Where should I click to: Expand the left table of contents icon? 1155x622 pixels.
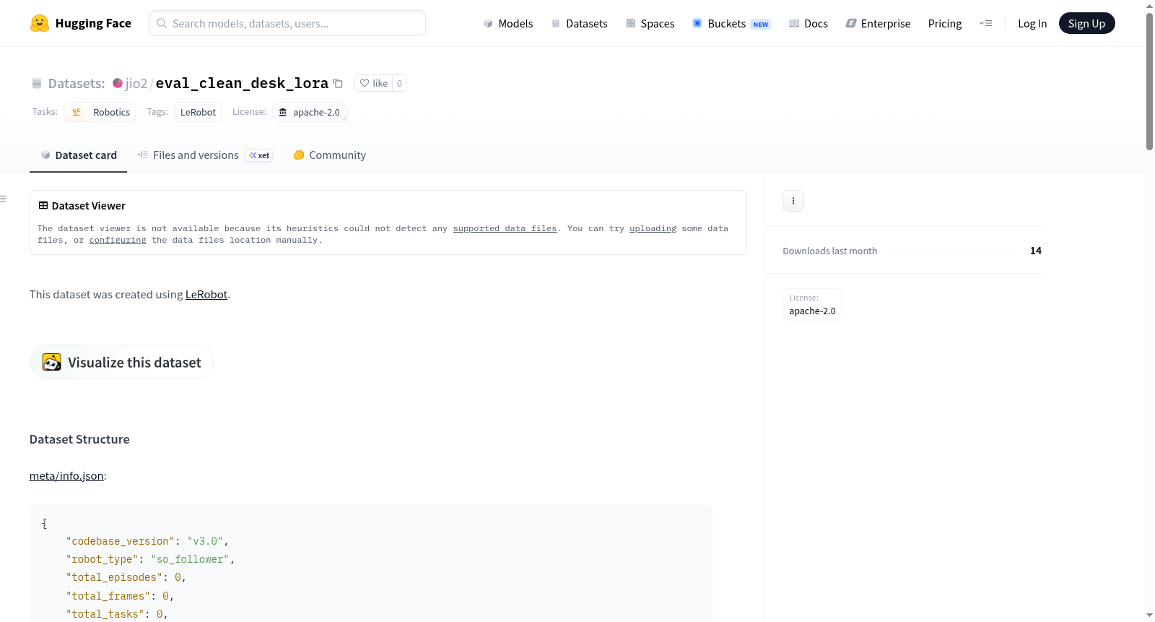(x=4, y=199)
